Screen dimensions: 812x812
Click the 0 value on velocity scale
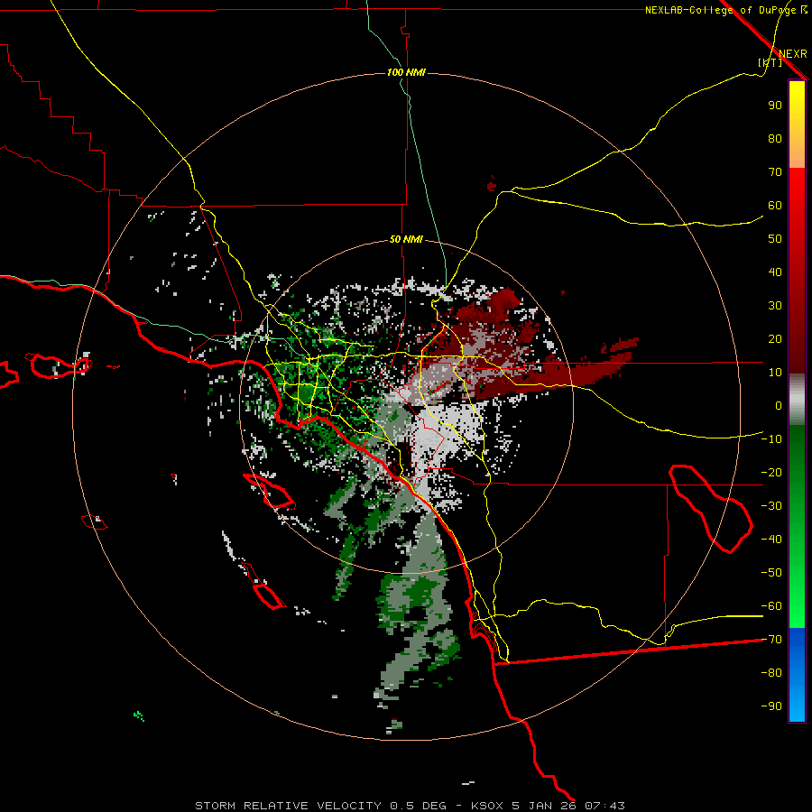click(x=779, y=405)
